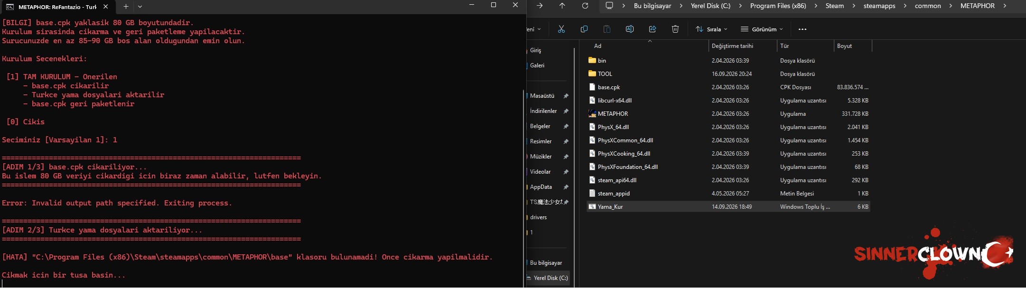Click the terminal window vertical scrollbar
Screen dimensions: 1026x288
[523, 187]
